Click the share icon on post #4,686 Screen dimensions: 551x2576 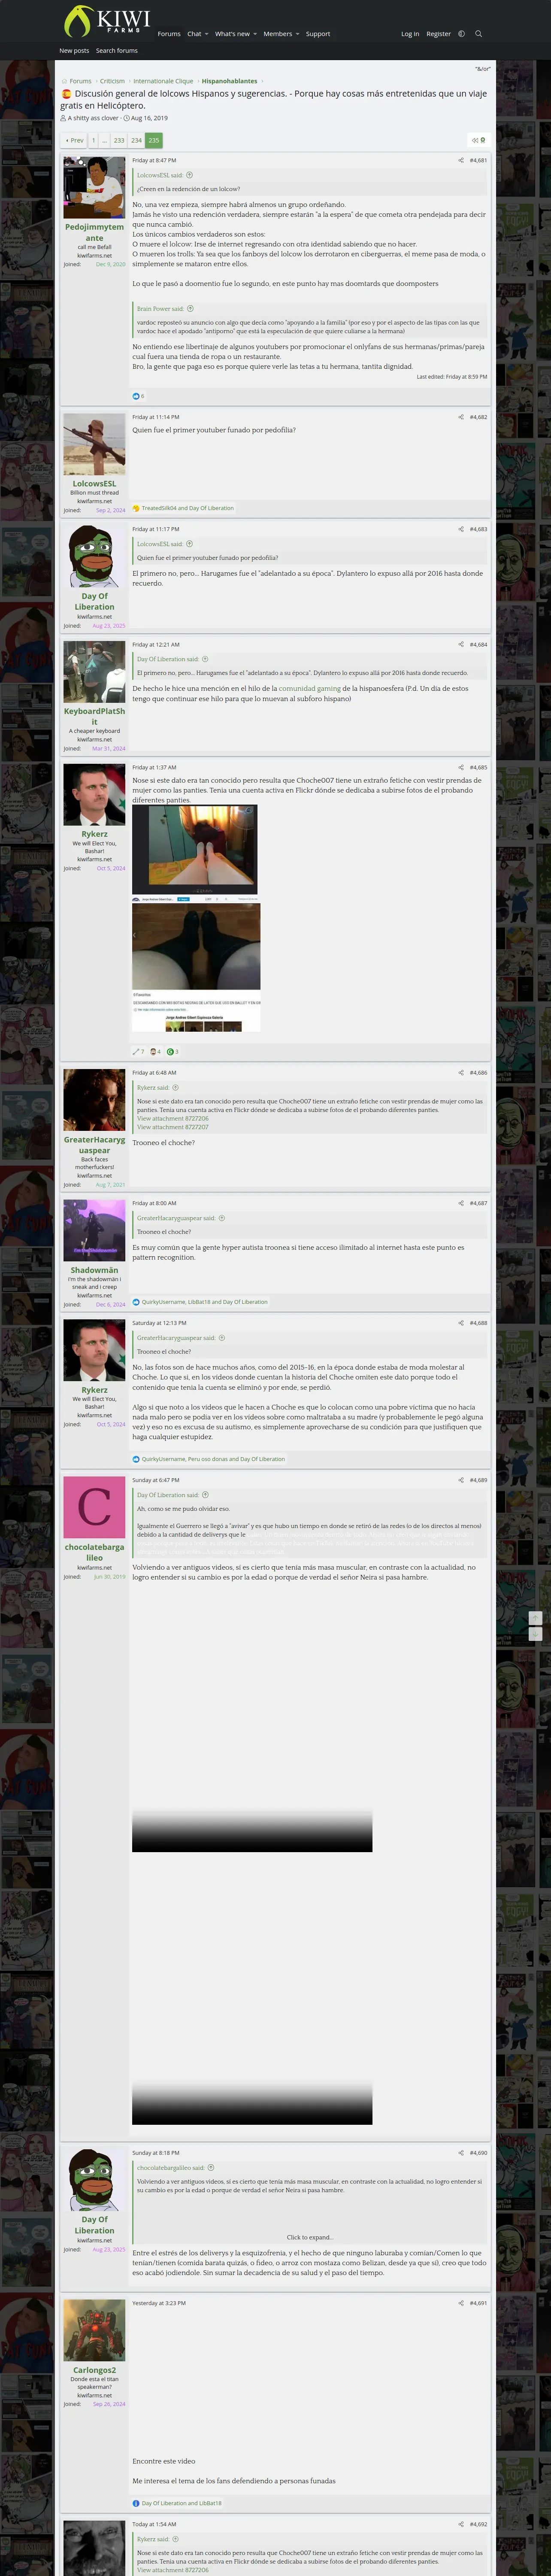(x=461, y=1073)
